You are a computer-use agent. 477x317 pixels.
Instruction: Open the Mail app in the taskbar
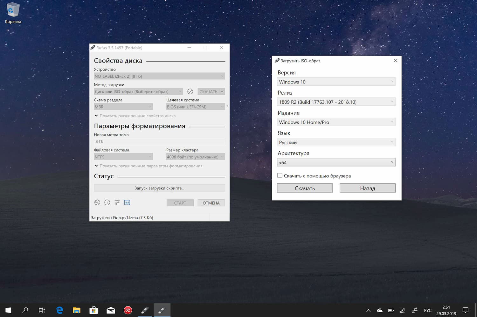(111, 310)
